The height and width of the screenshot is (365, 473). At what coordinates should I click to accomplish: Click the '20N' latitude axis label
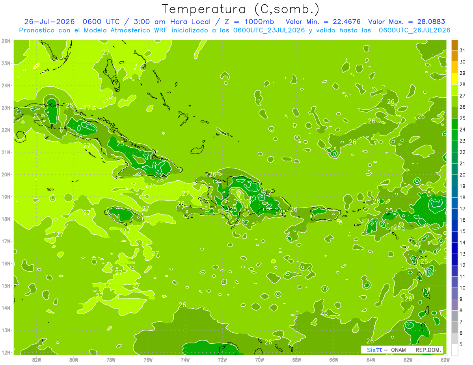click(6, 174)
